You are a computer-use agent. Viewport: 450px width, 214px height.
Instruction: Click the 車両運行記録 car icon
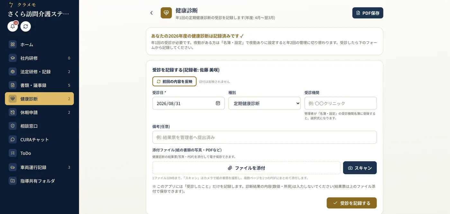pos(13,167)
